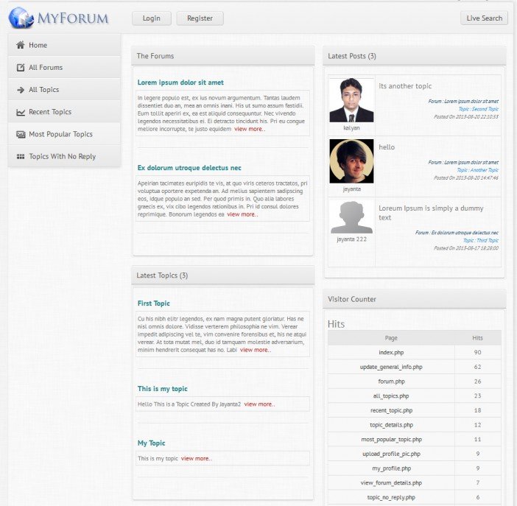Click jayanta 222 default avatar silhouette
This screenshot has height=506, width=517.
click(351, 218)
